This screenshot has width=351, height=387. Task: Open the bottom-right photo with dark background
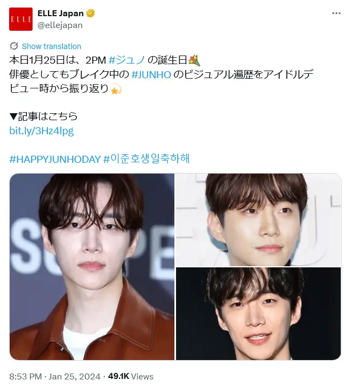pos(258,314)
